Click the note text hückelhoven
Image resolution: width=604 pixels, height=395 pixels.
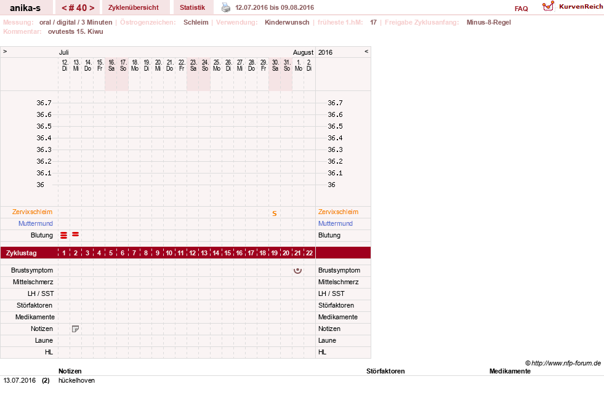[77, 380]
